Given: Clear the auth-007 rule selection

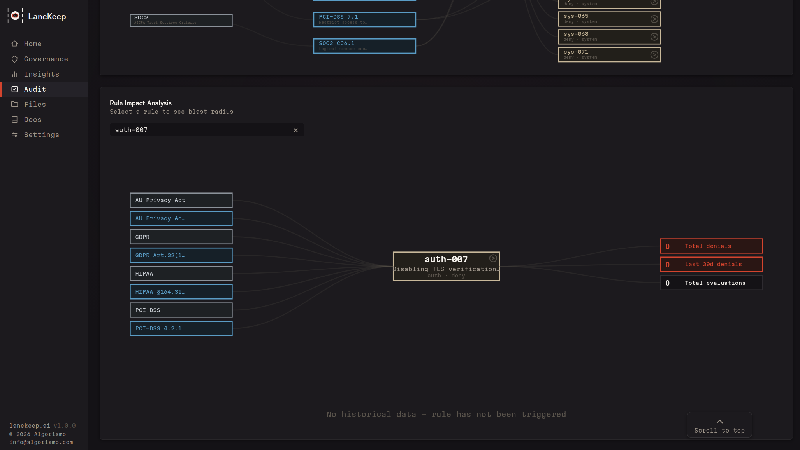Looking at the screenshot, I should [x=295, y=130].
